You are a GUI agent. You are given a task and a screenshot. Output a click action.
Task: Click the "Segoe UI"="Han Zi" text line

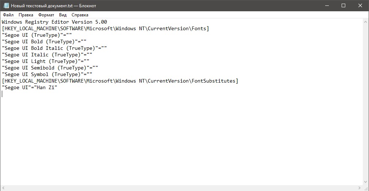tap(30, 87)
